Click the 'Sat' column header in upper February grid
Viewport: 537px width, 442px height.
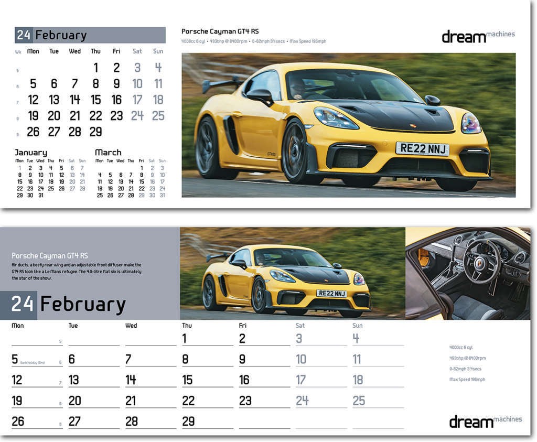[x=137, y=51]
